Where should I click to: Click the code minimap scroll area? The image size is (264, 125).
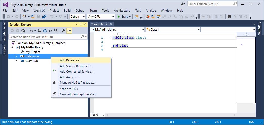246,70
